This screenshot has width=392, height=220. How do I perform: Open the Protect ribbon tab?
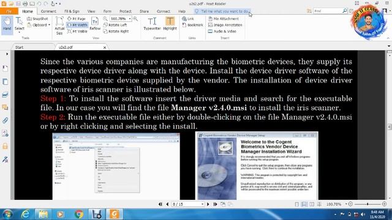(x=125, y=11)
